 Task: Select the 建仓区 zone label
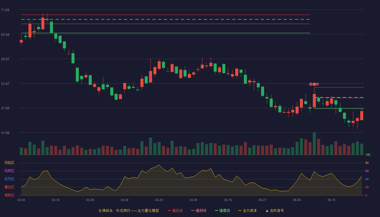[x=9, y=187]
